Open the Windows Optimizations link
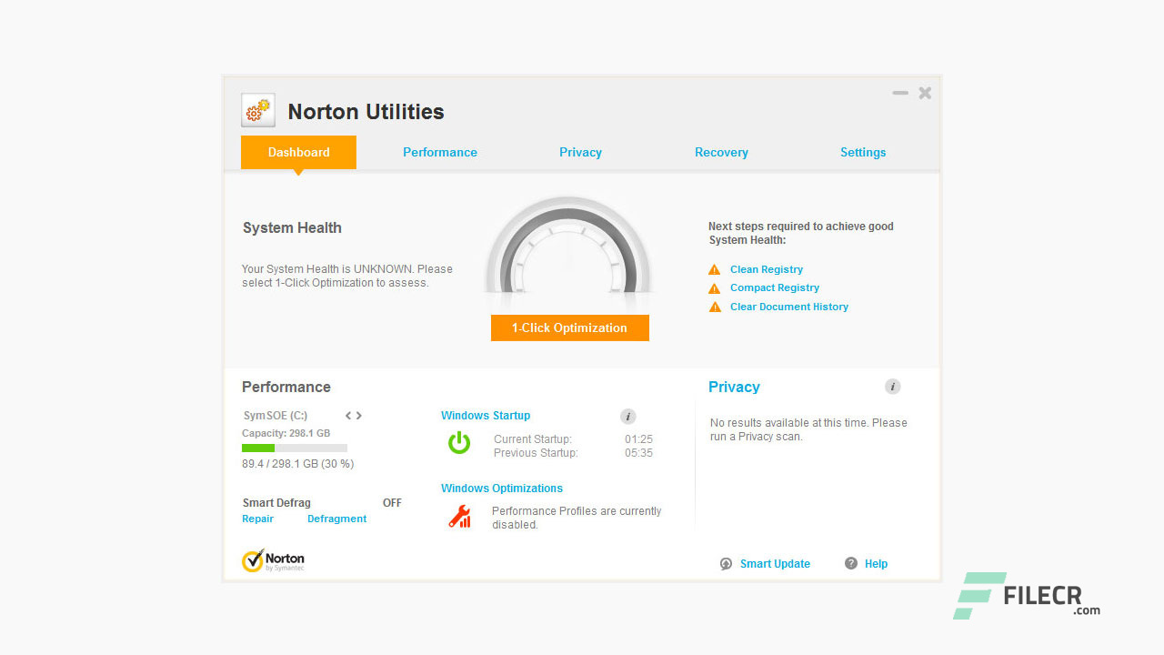The image size is (1164, 655). click(502, 489)
